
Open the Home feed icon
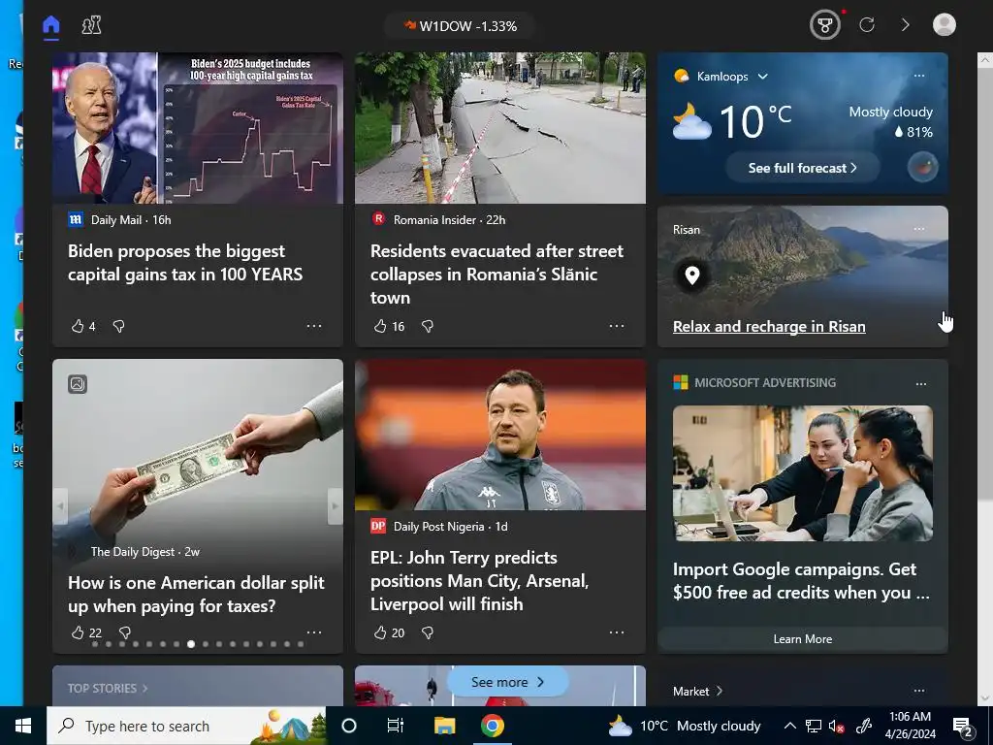tap(50, 25)
